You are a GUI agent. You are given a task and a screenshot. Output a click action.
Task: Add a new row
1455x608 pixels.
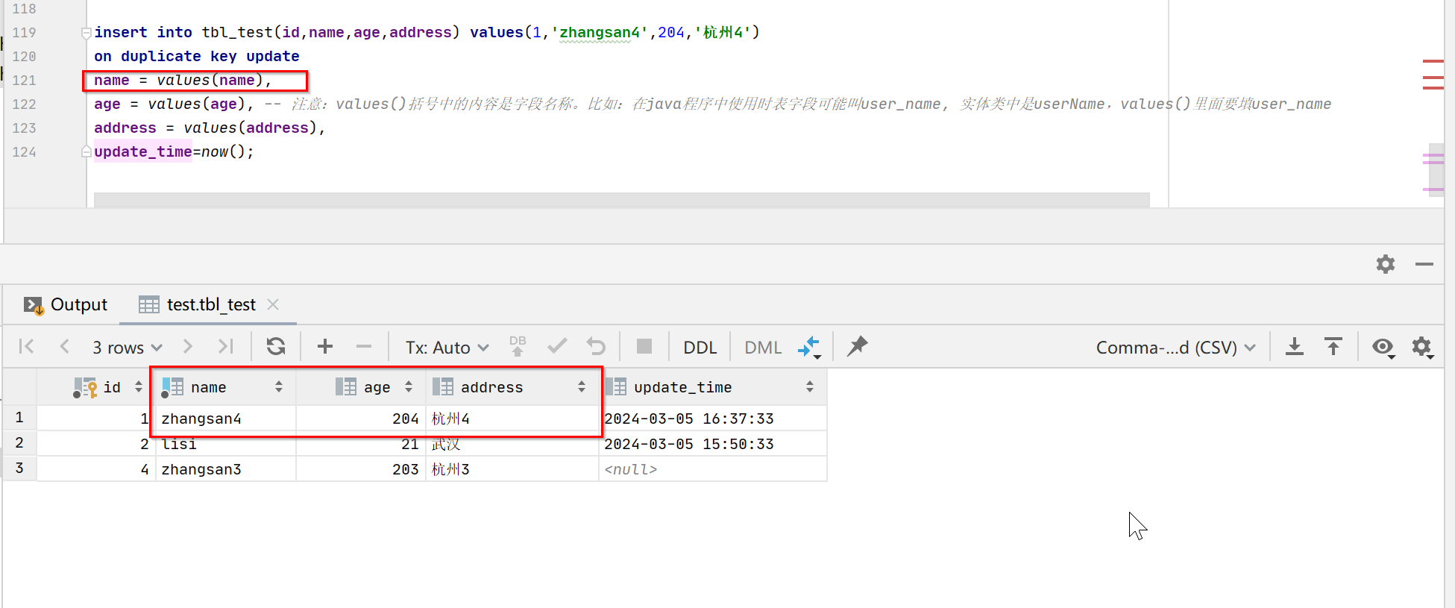[325, 347]
